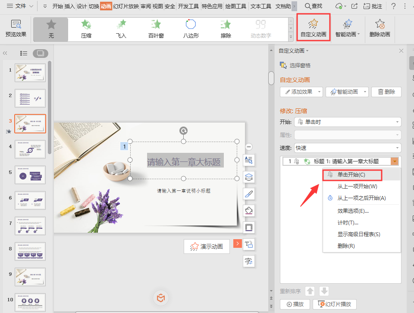Select slide 5 thumbnail
Screen dimensions: 414x313
point(30,175)
